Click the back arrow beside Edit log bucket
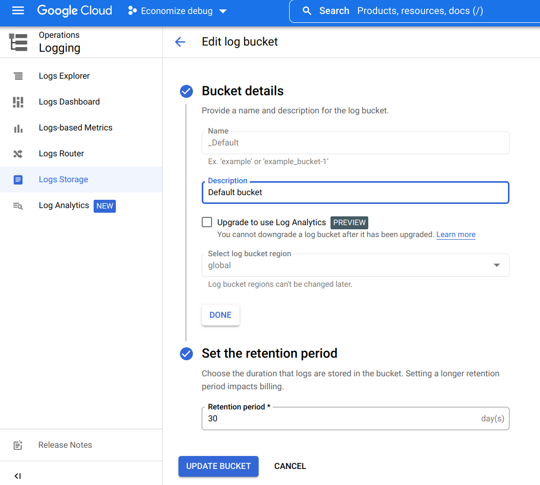Screen dimensions: 540x485 pos(180,42)
